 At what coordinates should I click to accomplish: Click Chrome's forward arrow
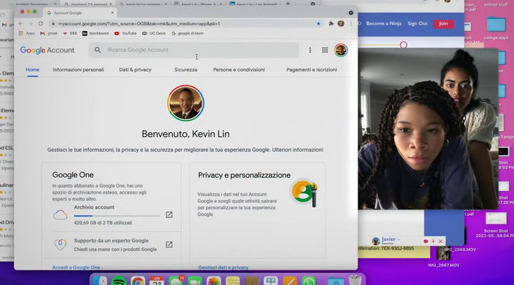pyautogui.click(x=31, y=24)
